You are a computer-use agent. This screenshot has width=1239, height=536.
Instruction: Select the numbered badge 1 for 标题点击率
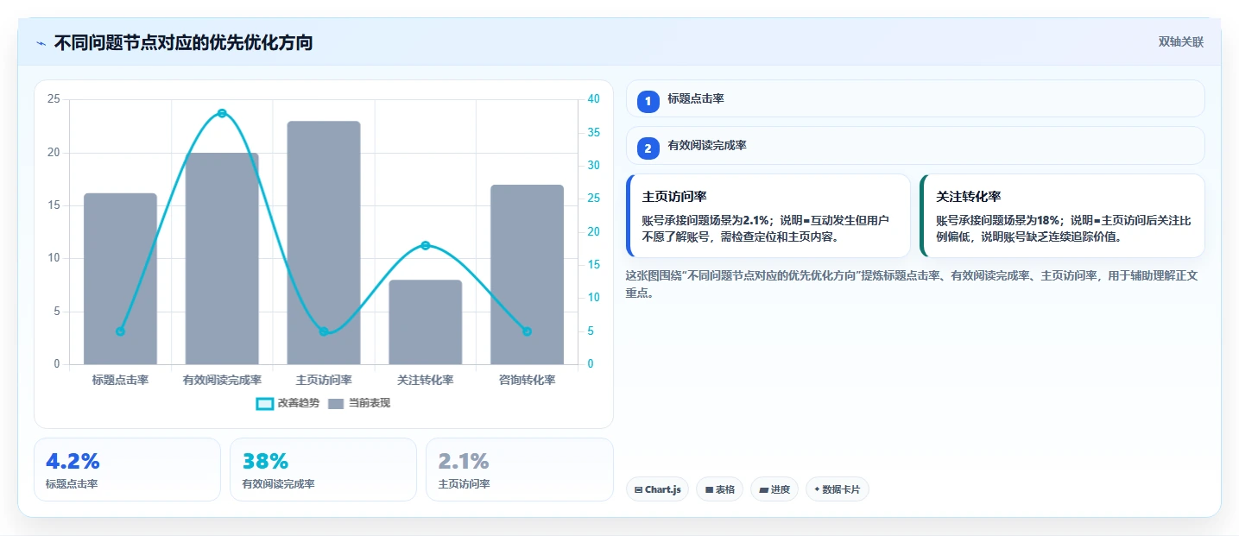[x=648, y=101]
